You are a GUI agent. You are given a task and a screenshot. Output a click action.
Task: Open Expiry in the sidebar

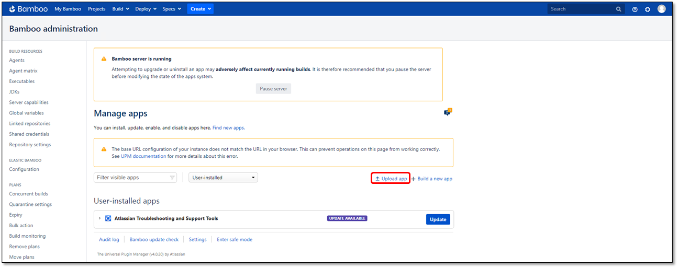16,215
